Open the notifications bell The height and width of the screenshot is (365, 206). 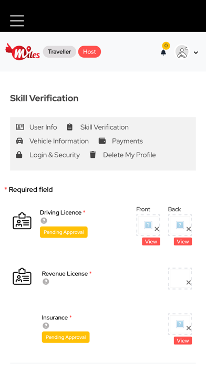click(163, 52)
